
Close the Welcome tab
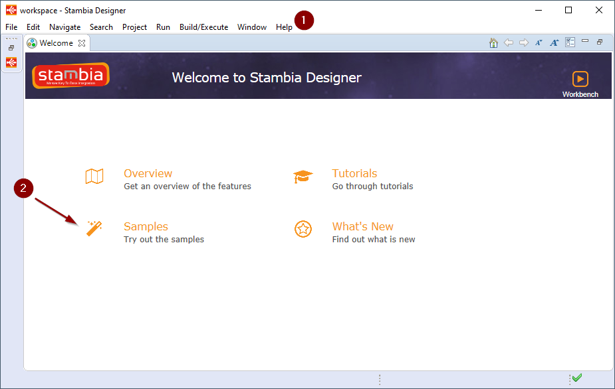pyautogui.click(x=82, y=43)
